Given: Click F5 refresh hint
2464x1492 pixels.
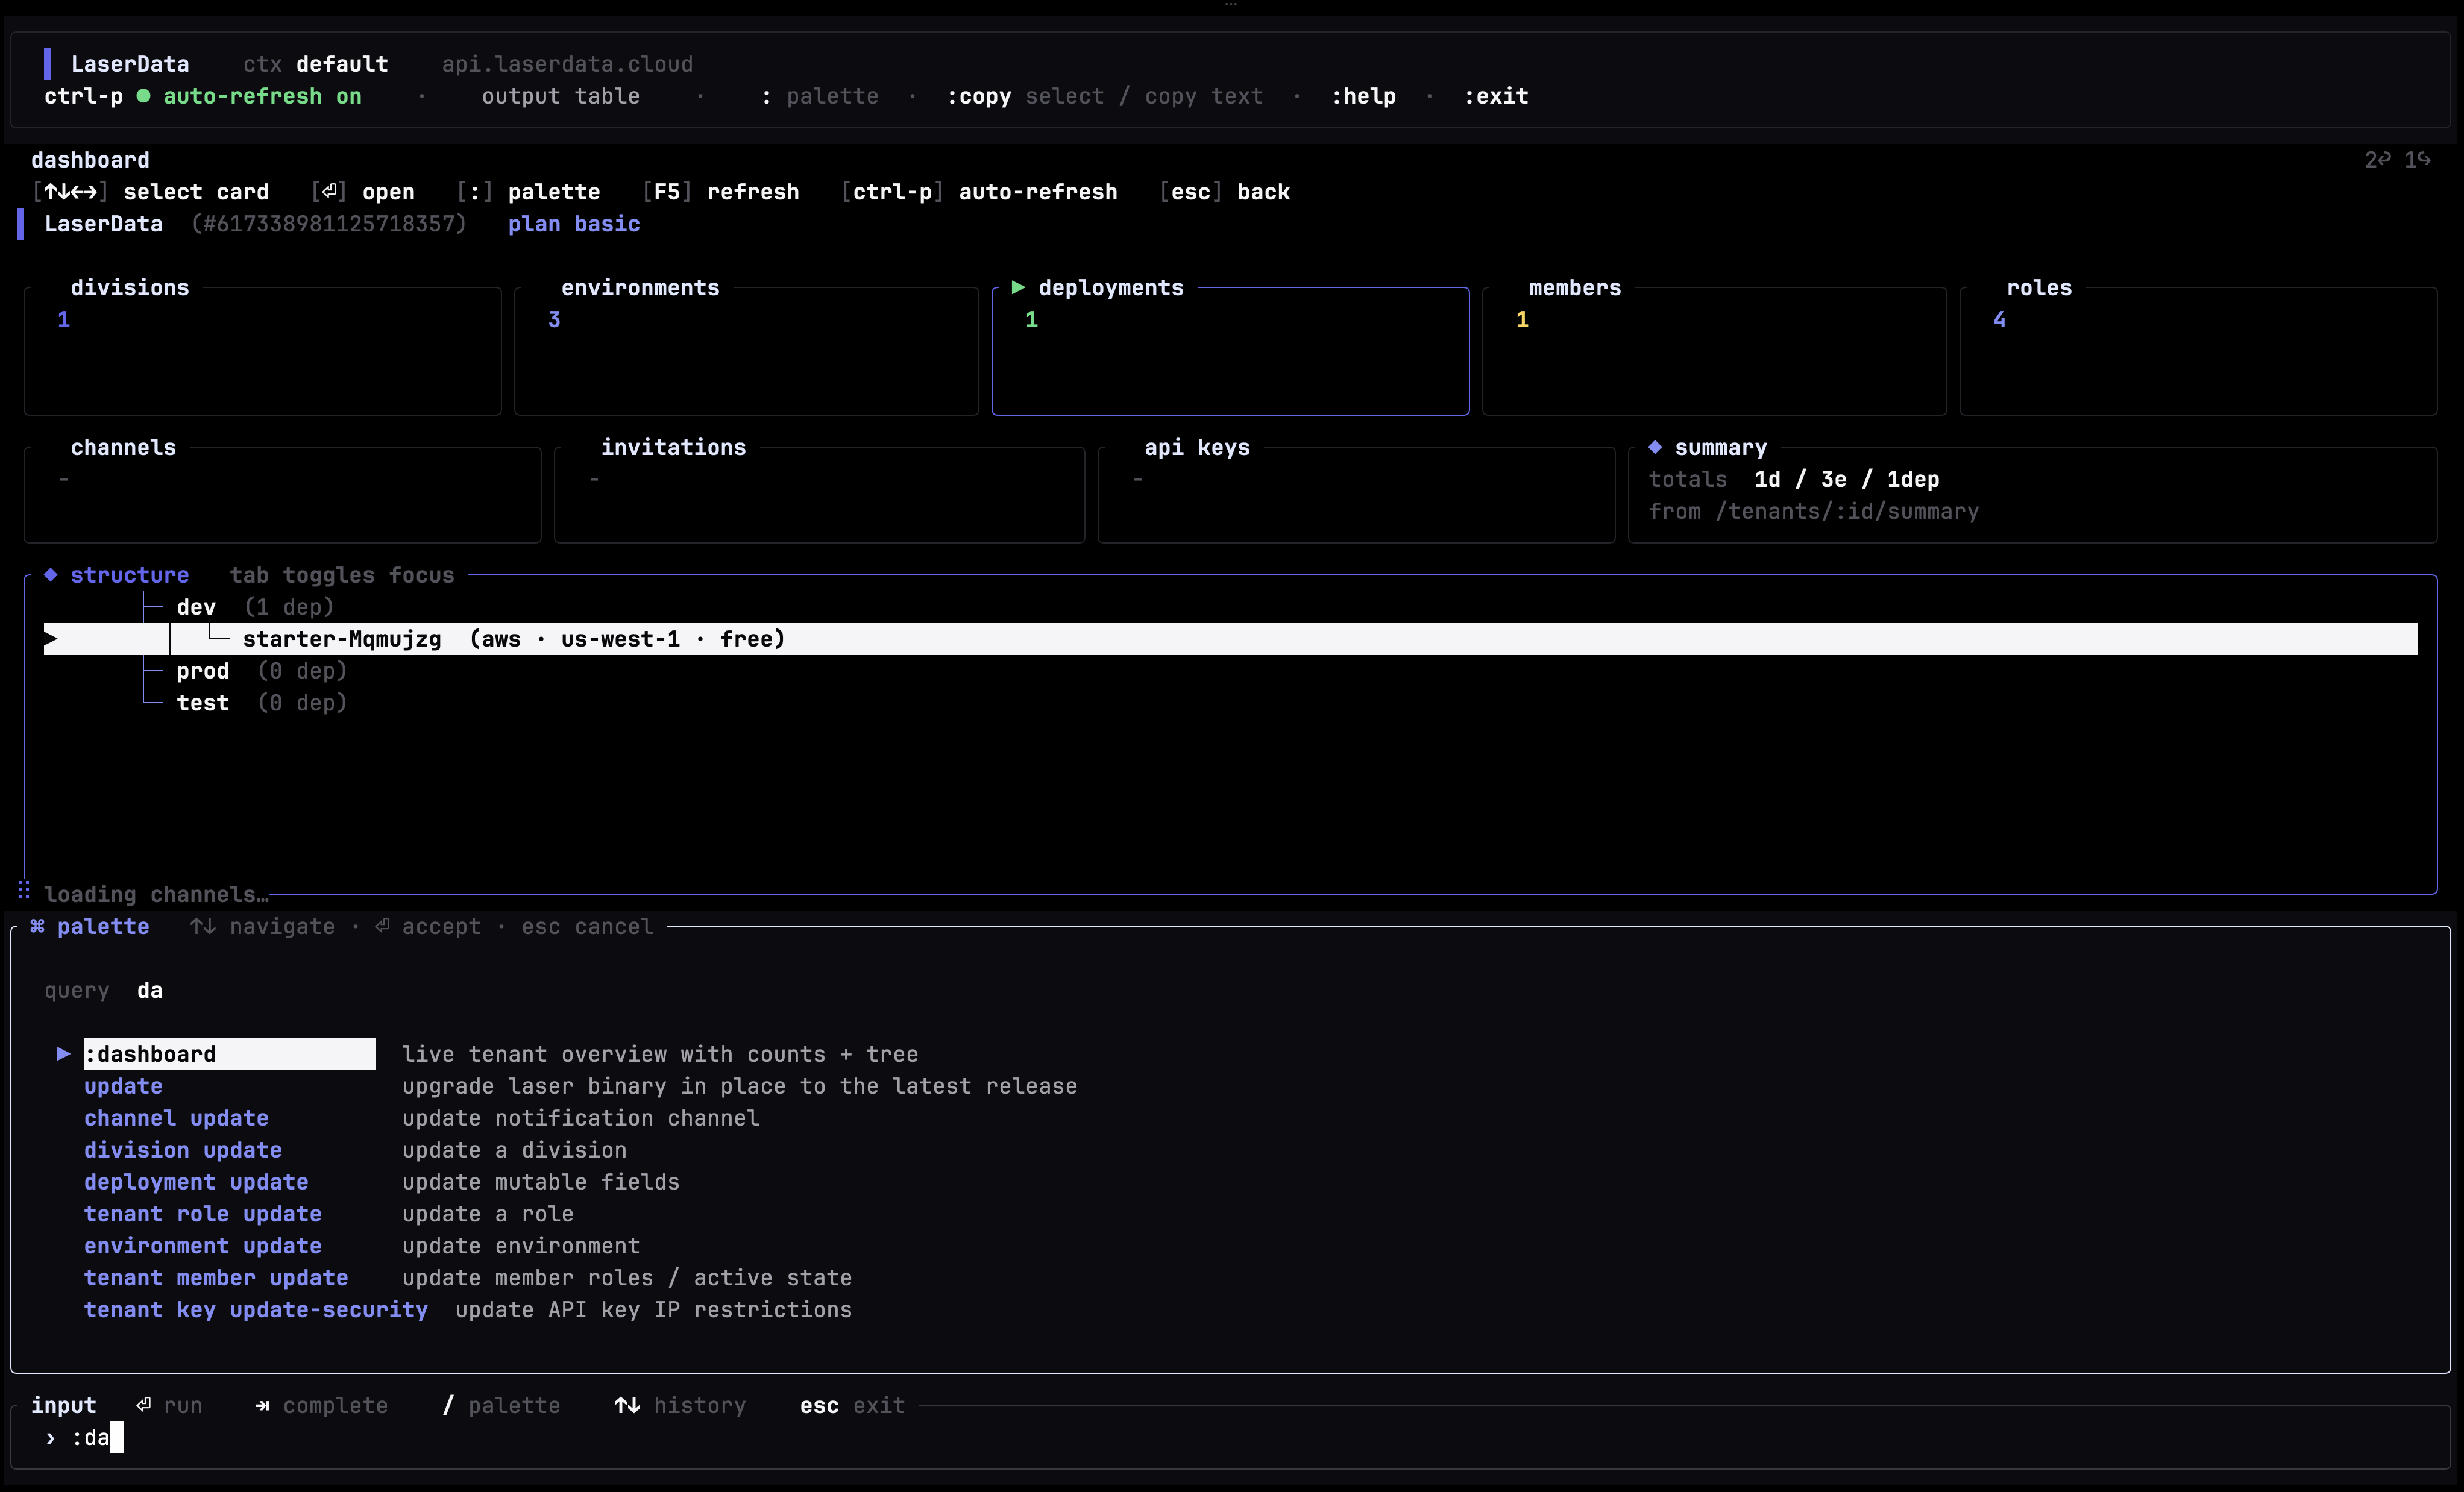Looking at the screenshot, I should pyautogui.click(x=721, y=191).
